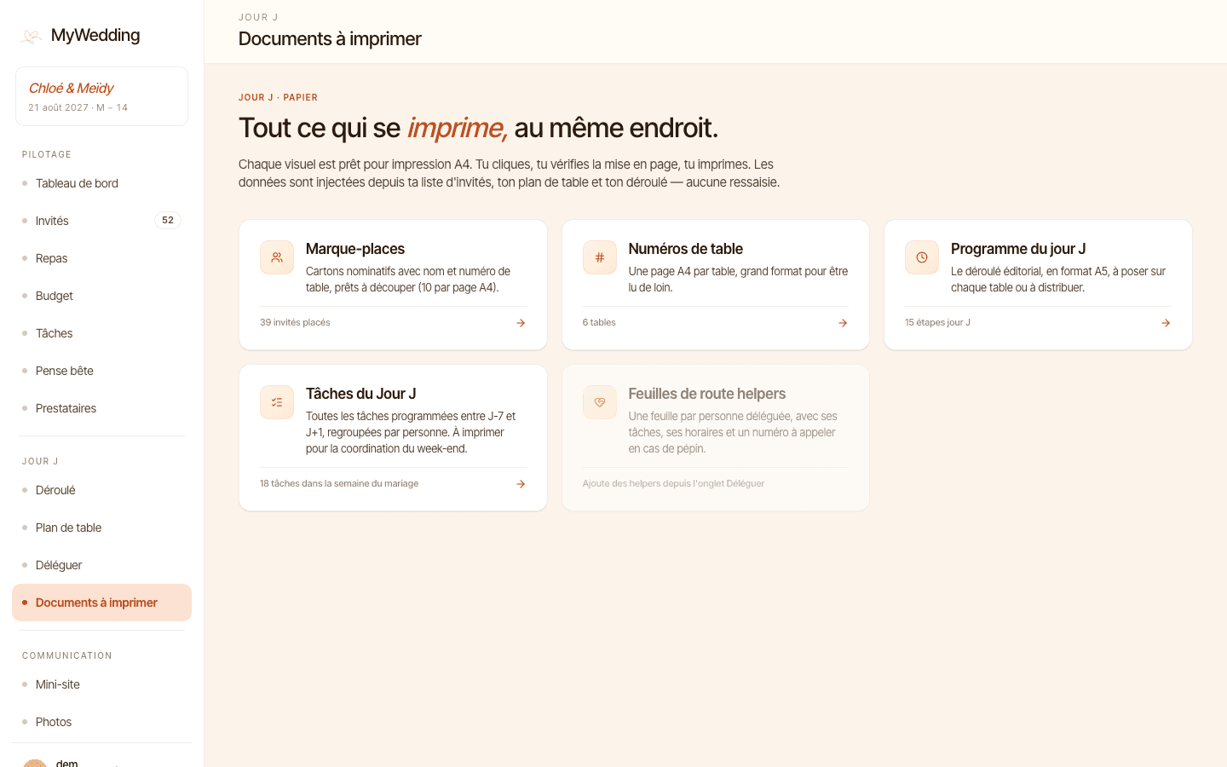Click the Marque-places card title
The height and width of the screenshot is (767, 1227).
pos(355,249)
